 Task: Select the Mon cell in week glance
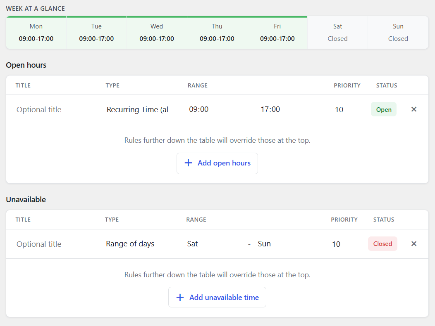(36, 33)
